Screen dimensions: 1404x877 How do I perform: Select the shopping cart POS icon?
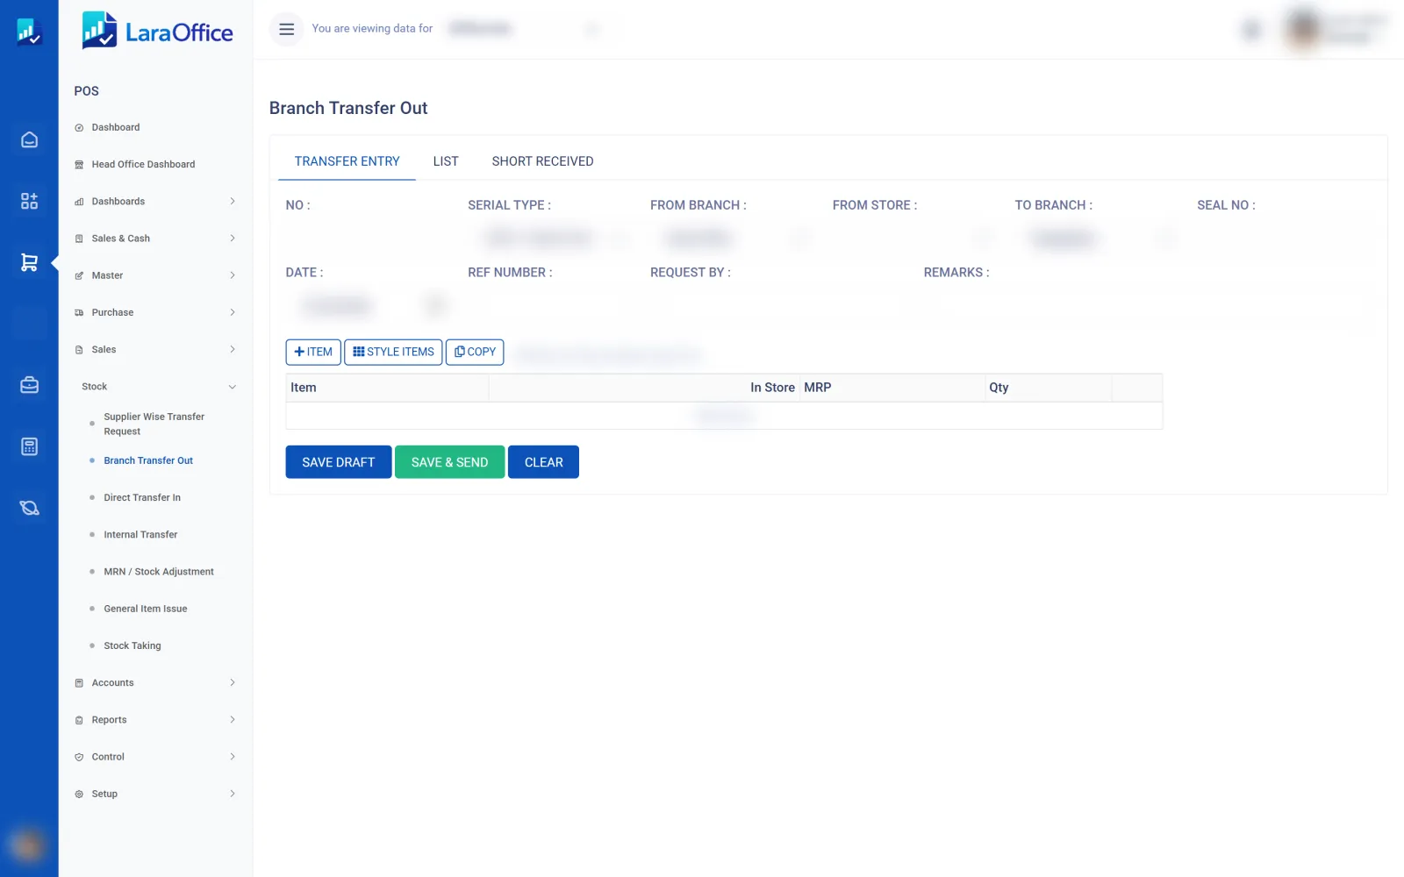(x=29, y=262)
